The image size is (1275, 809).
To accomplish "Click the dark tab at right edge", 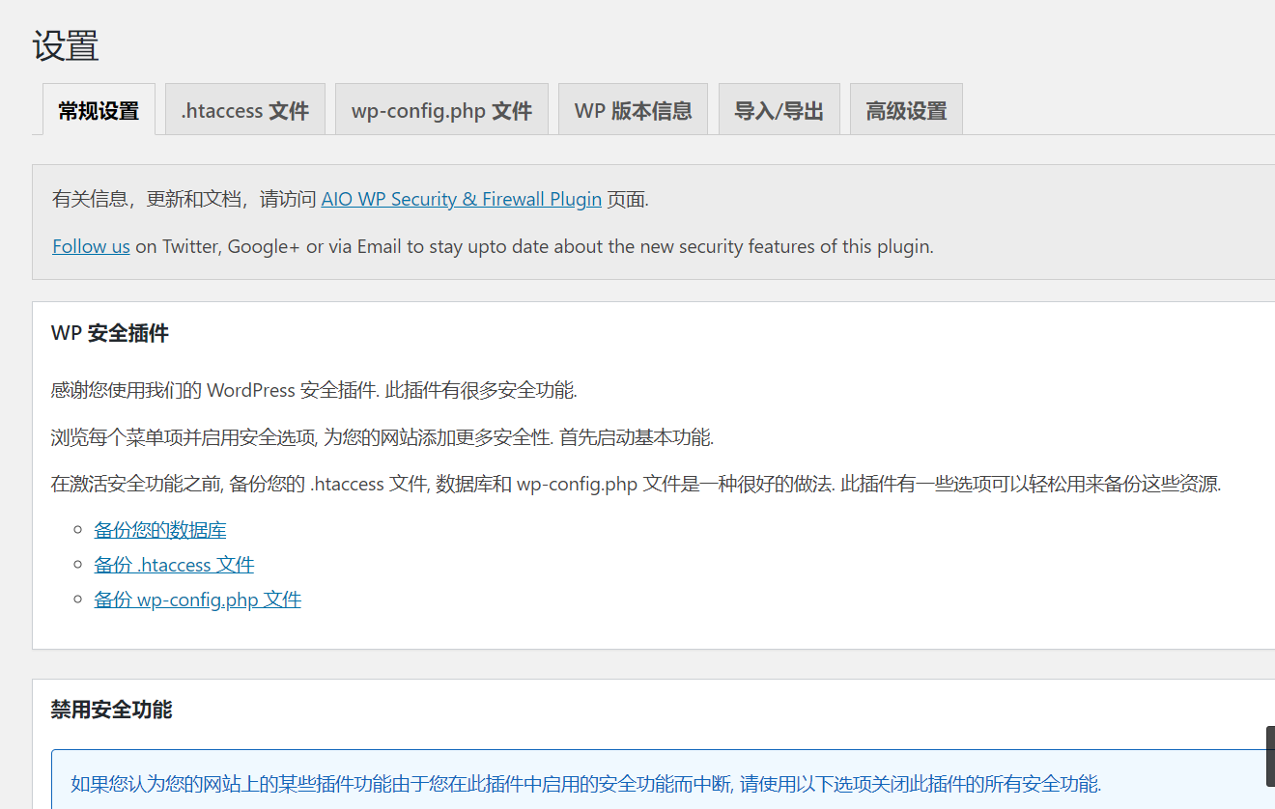I will (1270, 756).
